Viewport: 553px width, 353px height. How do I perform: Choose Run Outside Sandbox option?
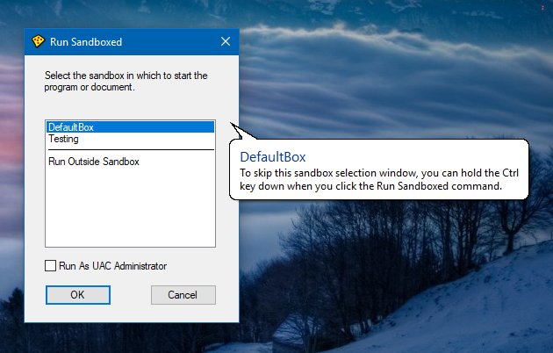(130, 162)
